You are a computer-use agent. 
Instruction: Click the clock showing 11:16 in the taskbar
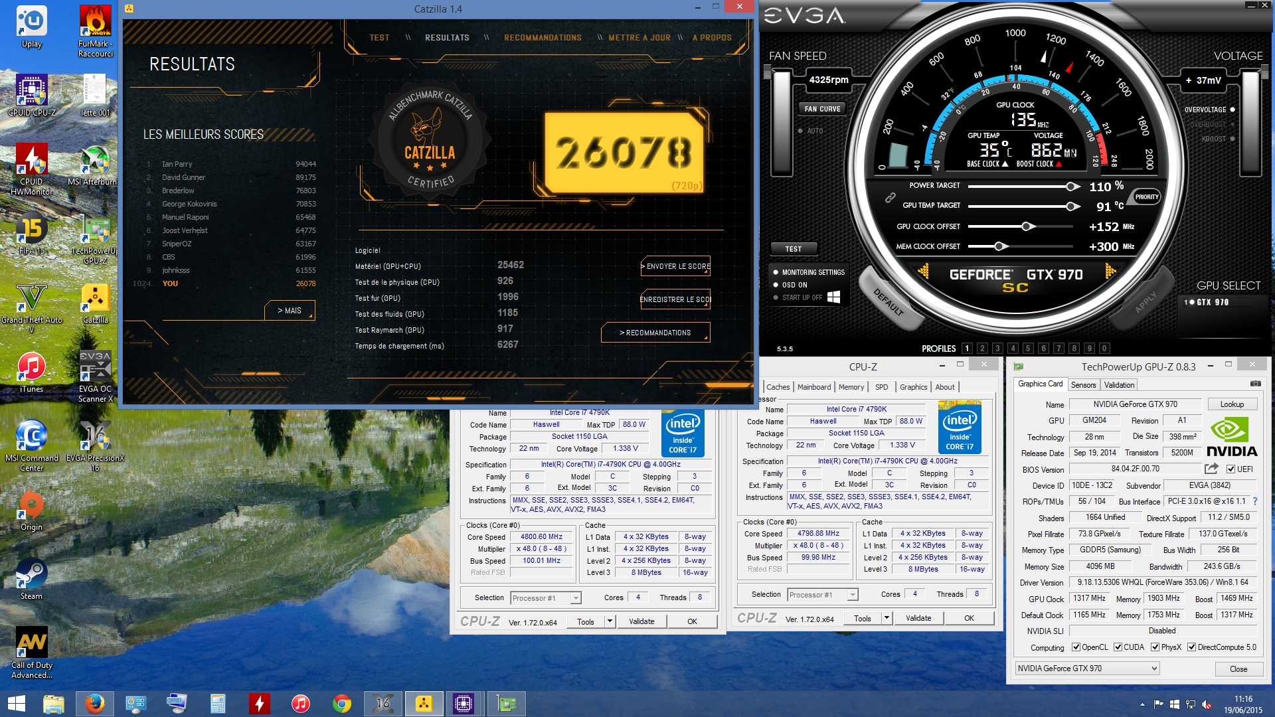click(x=1243, y=699)
